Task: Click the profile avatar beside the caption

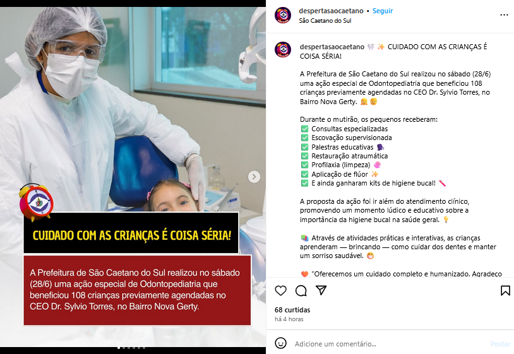Action: pyautogui.click(x=283, y=50)
